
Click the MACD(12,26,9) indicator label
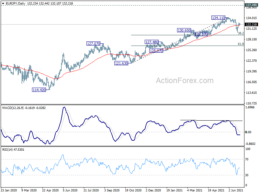[x=13, y=108]
